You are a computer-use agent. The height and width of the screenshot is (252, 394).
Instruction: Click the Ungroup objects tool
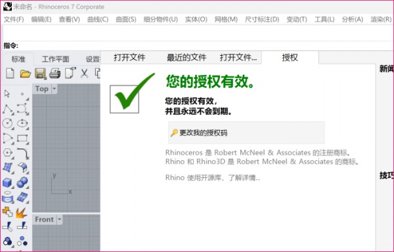22,241
